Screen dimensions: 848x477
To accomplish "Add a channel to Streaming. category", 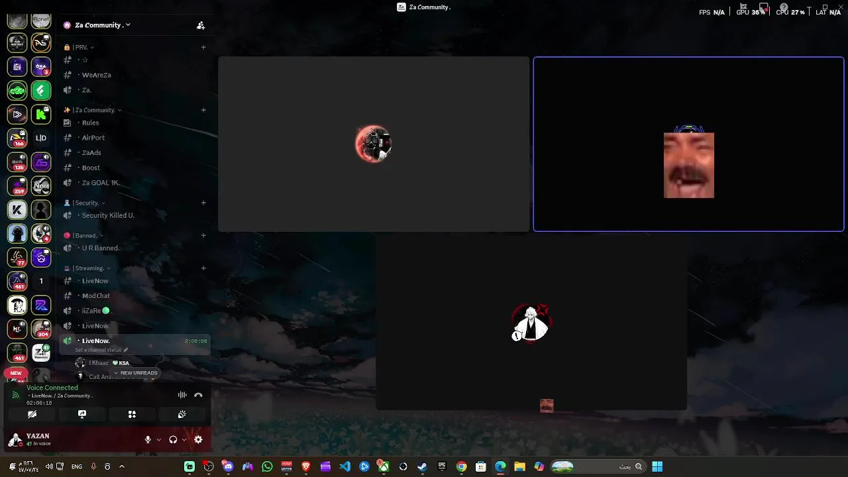I will 203,268.
